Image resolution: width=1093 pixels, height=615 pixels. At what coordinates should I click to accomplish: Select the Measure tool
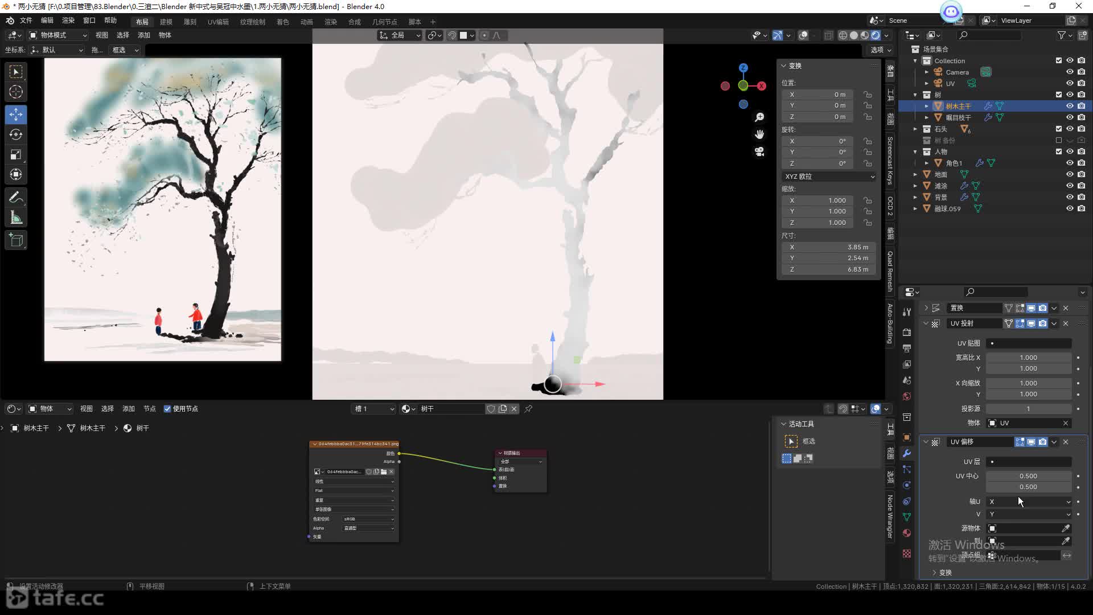(16, 218)
